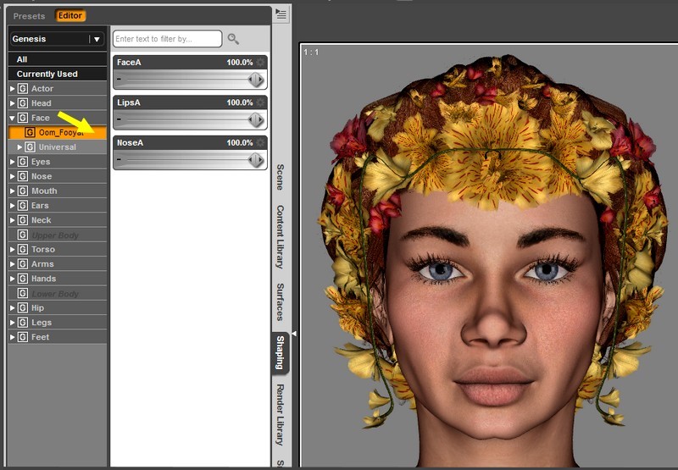Viewport: 678px width, 470px height.
Task: Click the G icon beside Ears
Action: 23,206
